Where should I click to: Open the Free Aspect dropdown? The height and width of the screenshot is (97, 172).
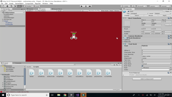click(x=47, y=11)
